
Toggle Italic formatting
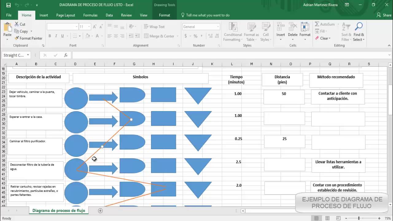click(56, 36)
